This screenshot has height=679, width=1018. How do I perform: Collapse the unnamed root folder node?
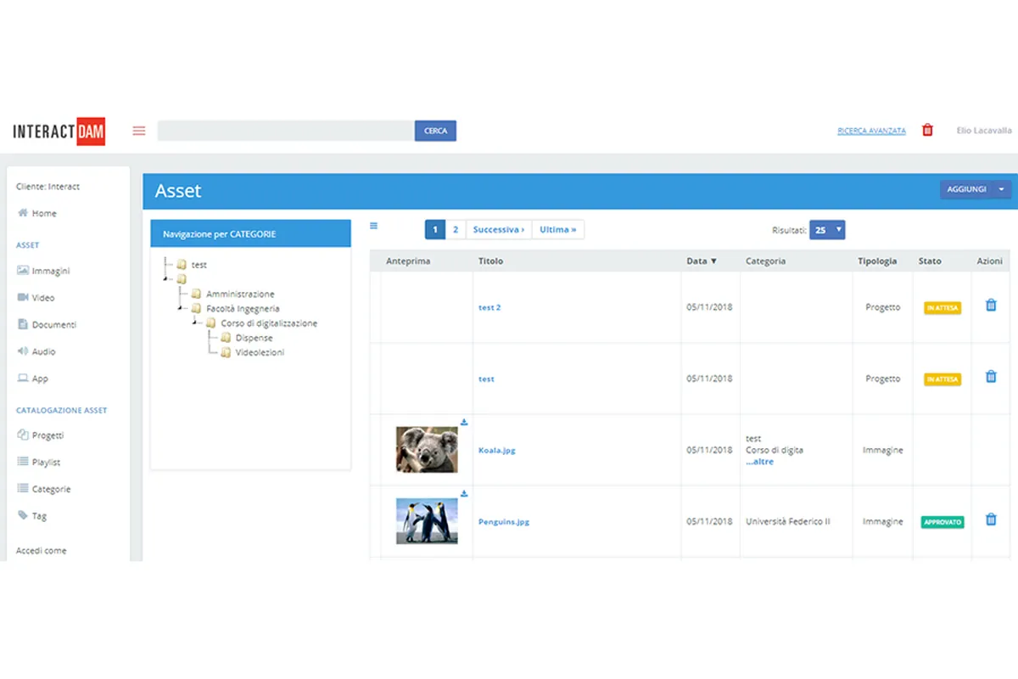tap(165, 279)
